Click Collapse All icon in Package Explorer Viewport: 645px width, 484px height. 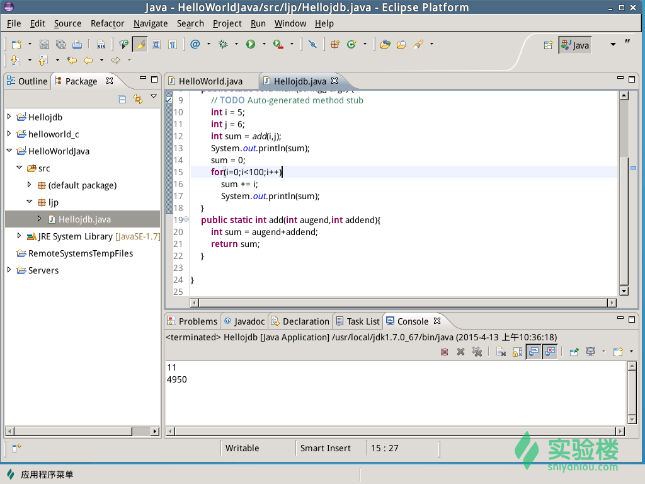point(122,99)
